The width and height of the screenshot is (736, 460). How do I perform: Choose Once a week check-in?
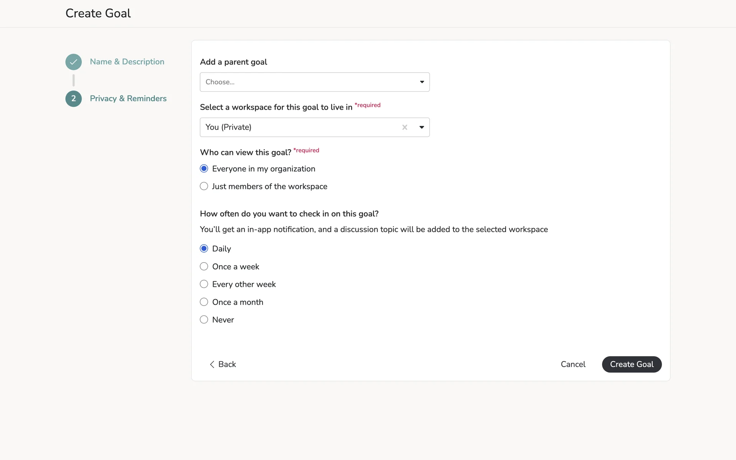204,266
